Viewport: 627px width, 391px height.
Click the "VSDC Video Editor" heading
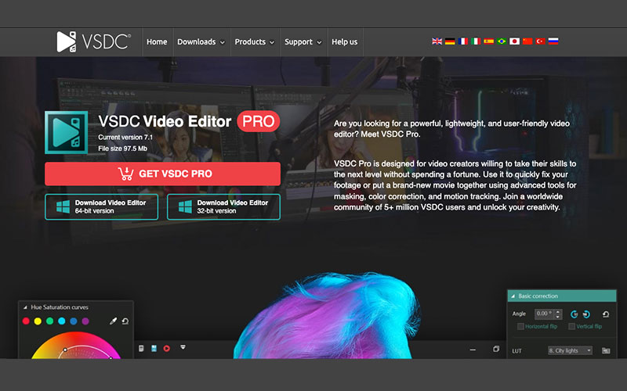click(165, 121)
